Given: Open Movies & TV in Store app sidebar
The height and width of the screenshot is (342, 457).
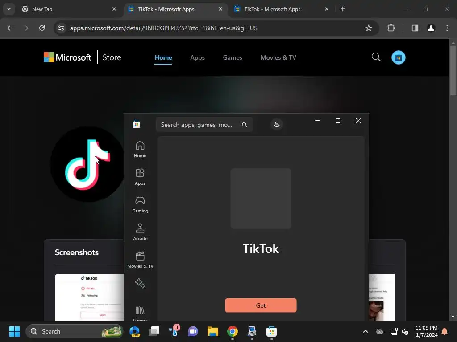Looking at the screenshot, I should tap(140, 260).
